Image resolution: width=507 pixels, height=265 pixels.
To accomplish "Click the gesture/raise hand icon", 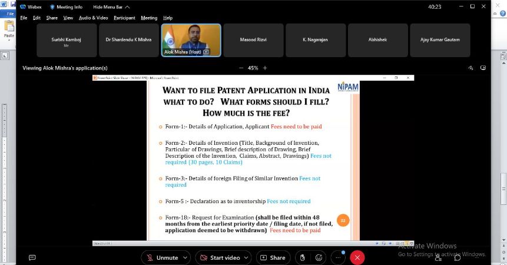I will [x=302, y=257].
